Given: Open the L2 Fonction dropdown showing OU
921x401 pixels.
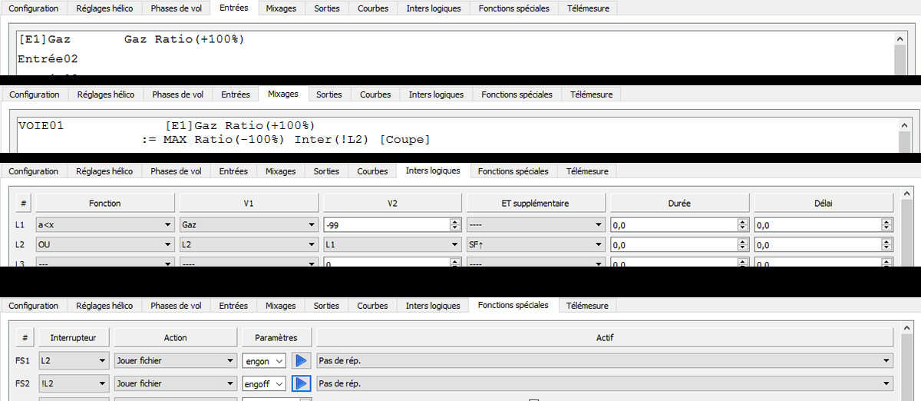Looking at the screenshot, I should coord(104,245).
